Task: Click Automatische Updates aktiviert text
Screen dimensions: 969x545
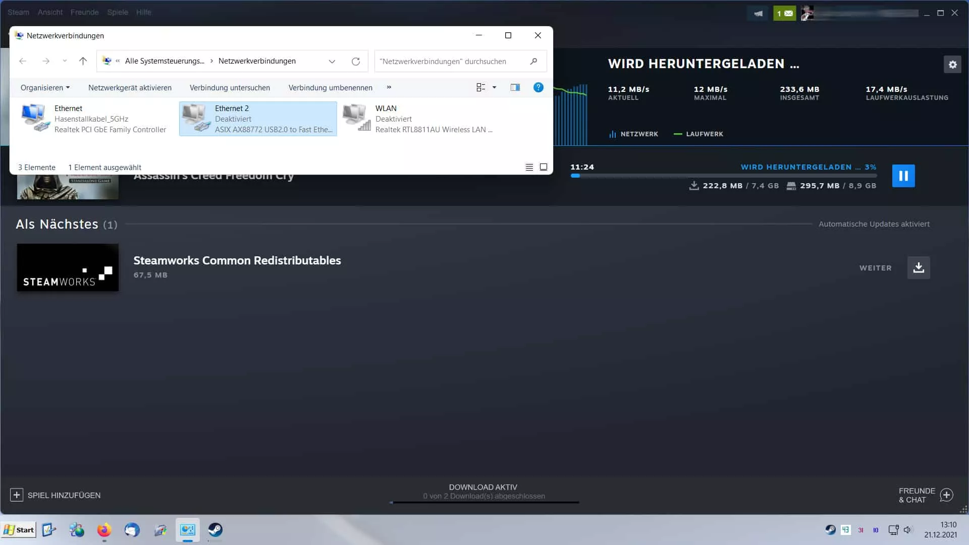Action: point(874,224)
